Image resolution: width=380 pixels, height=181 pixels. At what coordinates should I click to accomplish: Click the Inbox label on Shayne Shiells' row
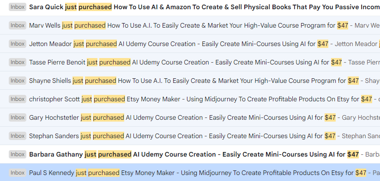coord(18,81)
